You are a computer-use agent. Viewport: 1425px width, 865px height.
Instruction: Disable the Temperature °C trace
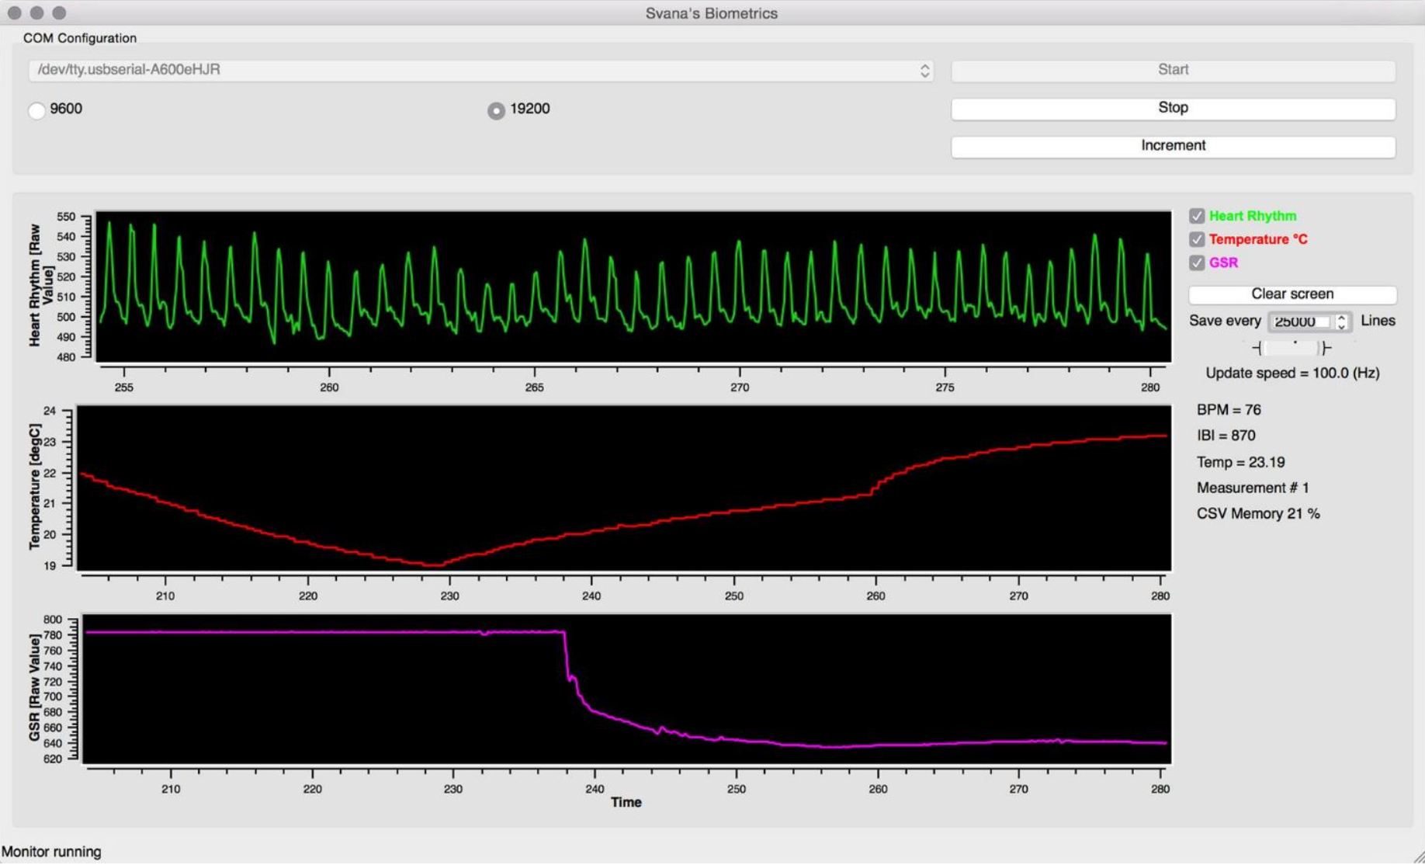(1196, 240)
